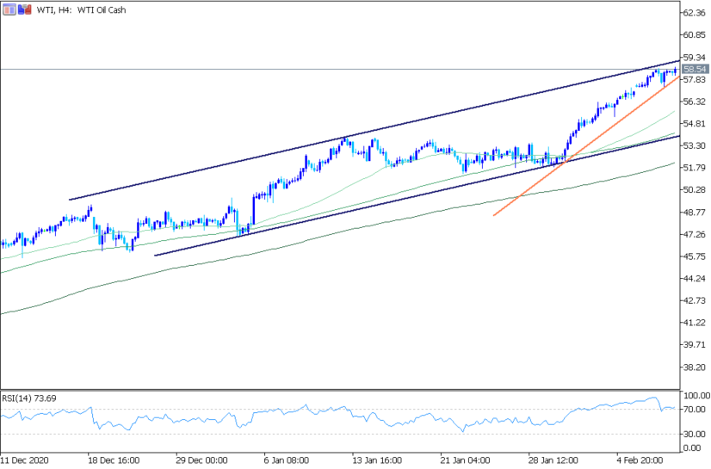Click the 11 Dec 2020 time label
This screenshot has width=711, height=469.
click(x=24, y=460)
